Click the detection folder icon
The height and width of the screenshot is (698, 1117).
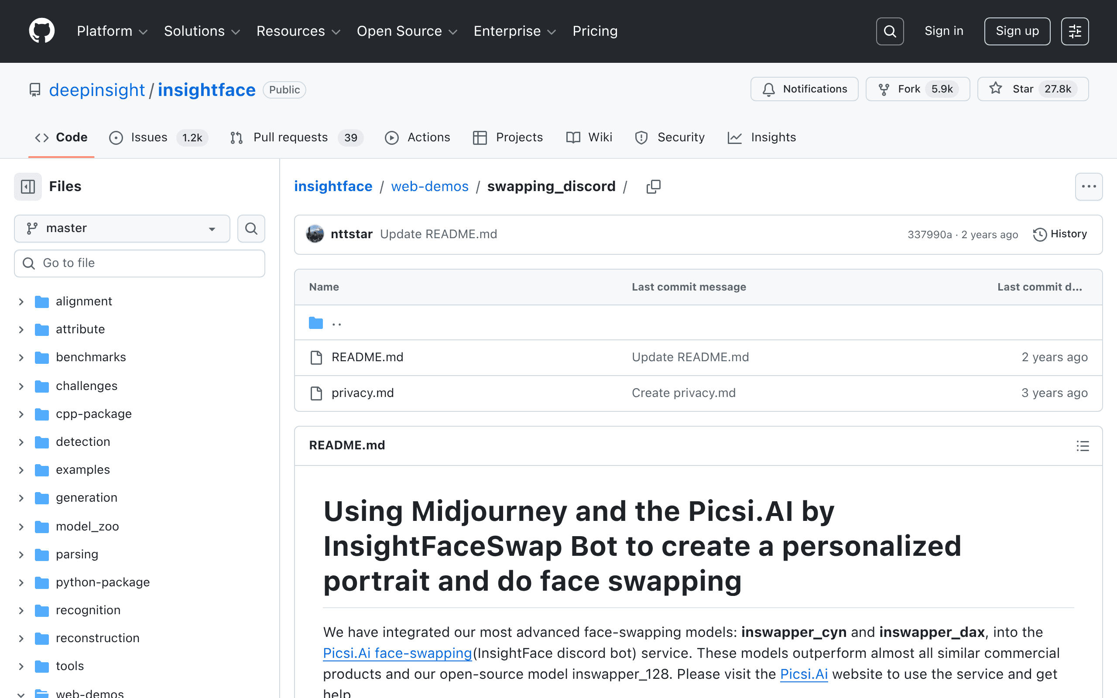coord(41,442)
